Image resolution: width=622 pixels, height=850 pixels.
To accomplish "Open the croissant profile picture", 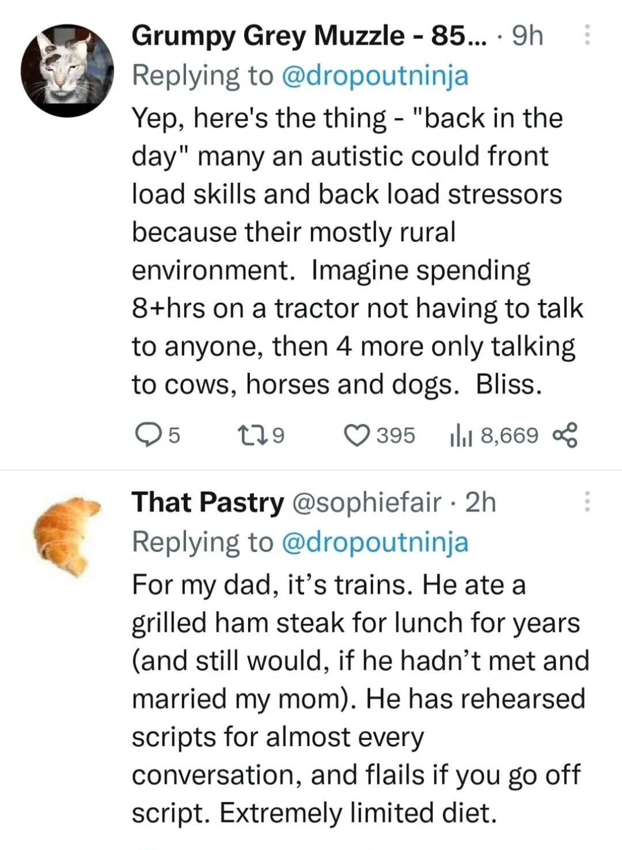I will 65,536.
